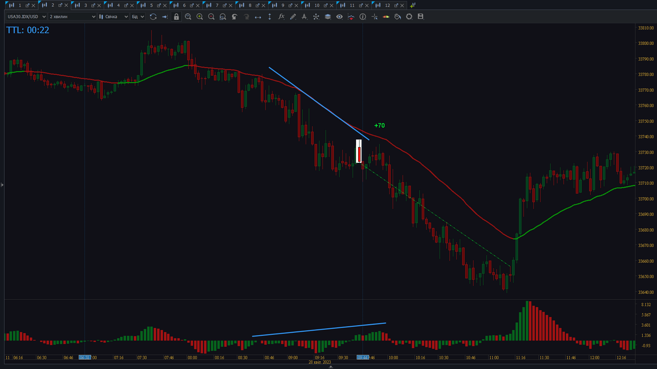The image size is (657, 369).
Task: Click the refresh chart icon
Action: pos(153,17)
